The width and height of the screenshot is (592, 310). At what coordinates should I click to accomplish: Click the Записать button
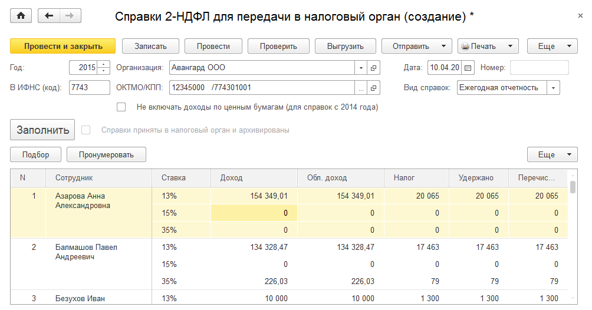click(x=150, y=46)
